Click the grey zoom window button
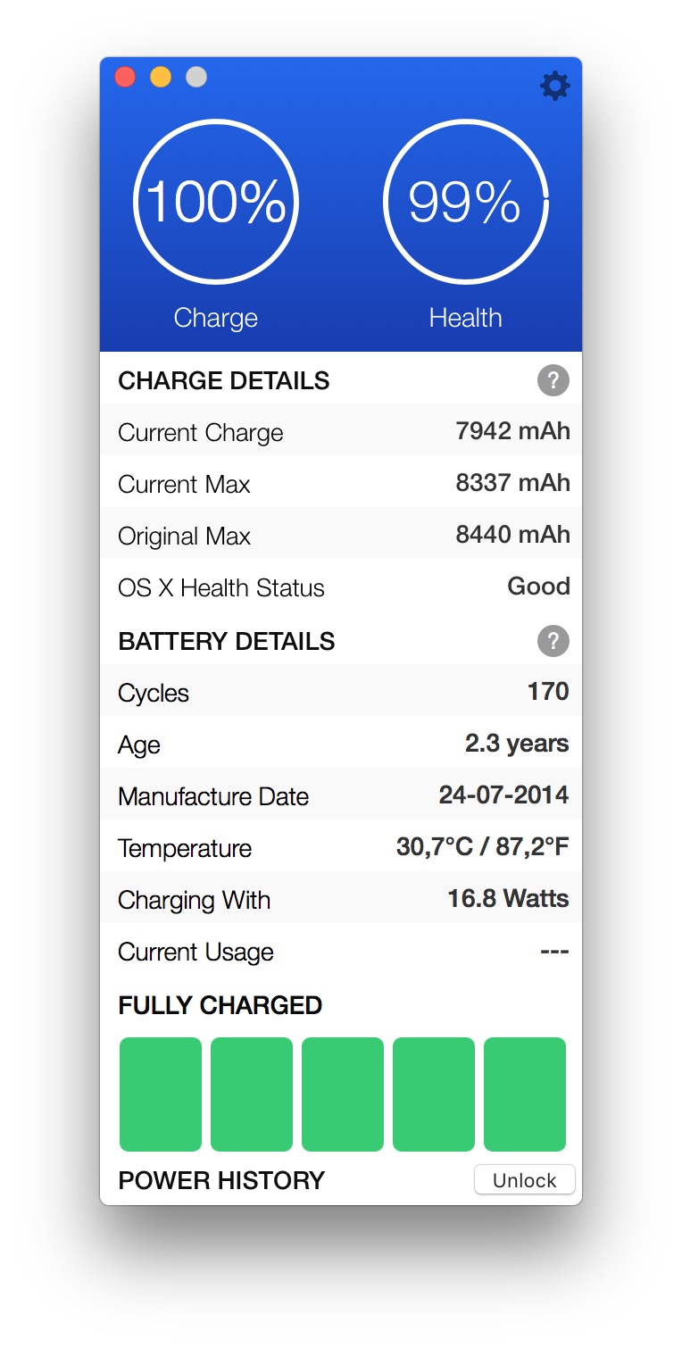Screen dimensions: 682x1348 196,78
